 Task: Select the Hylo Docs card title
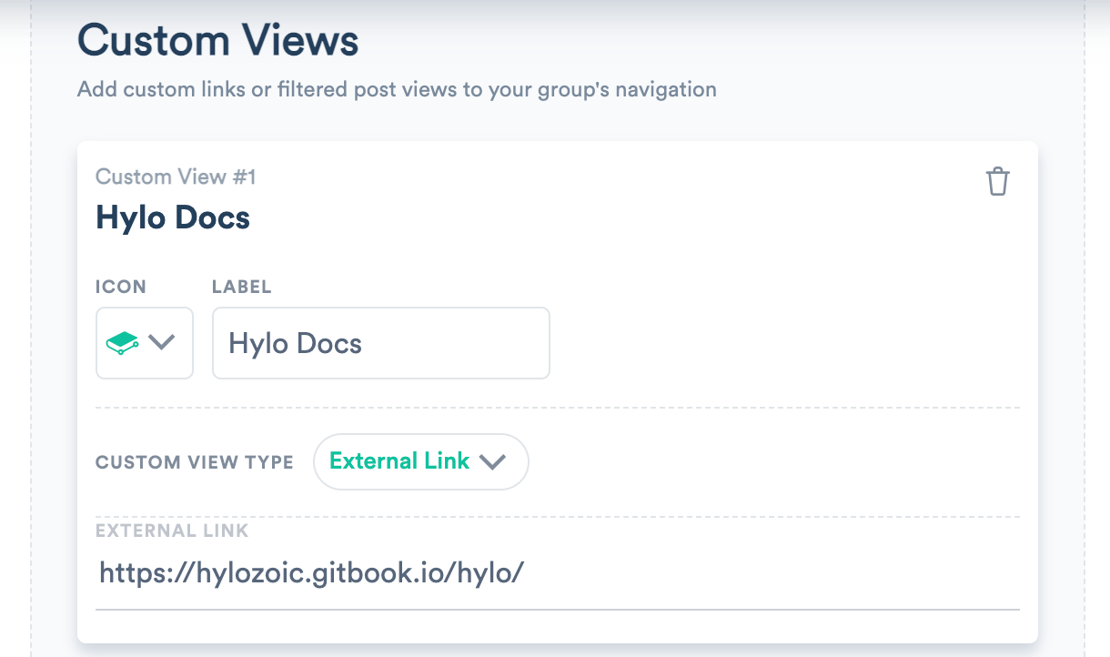tap(172, 217)
